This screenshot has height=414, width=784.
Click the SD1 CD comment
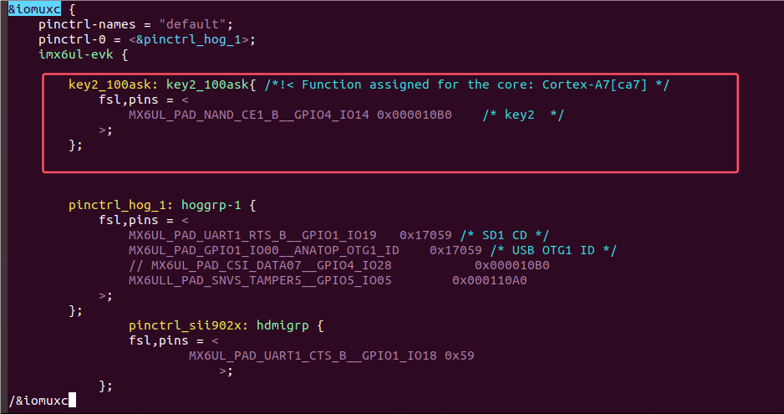click(505, 235)
